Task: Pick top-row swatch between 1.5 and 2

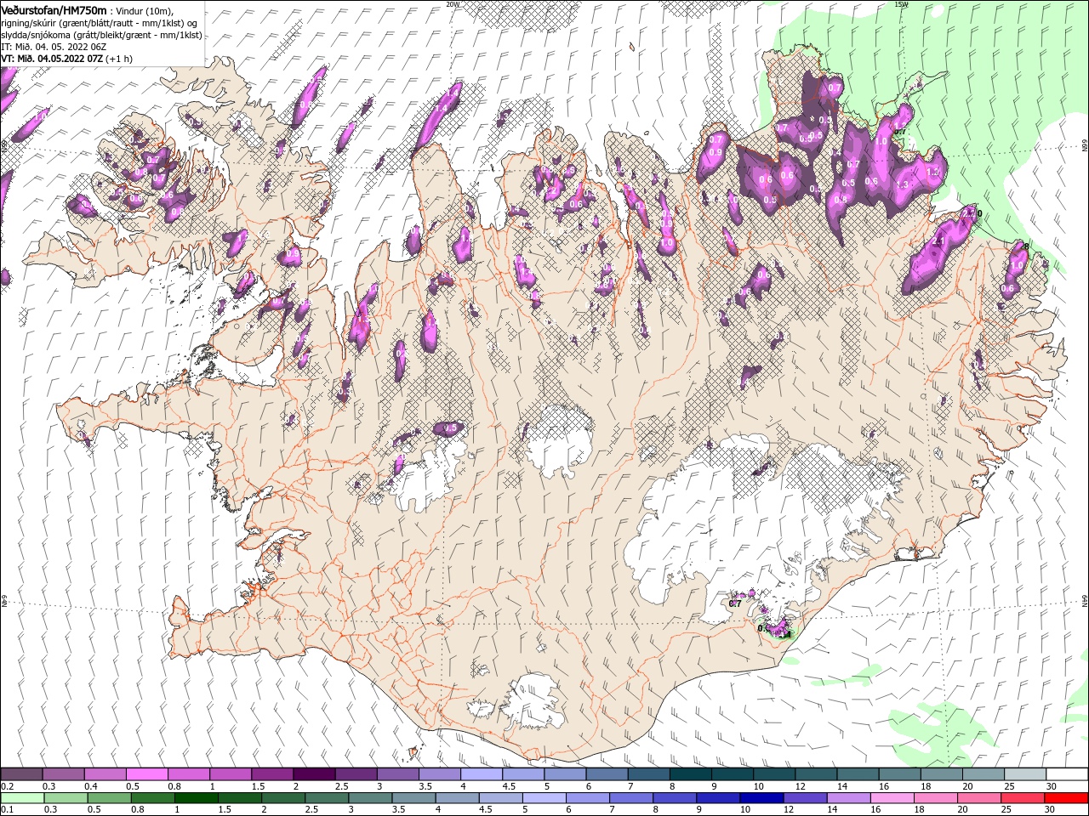Action: 272,773
